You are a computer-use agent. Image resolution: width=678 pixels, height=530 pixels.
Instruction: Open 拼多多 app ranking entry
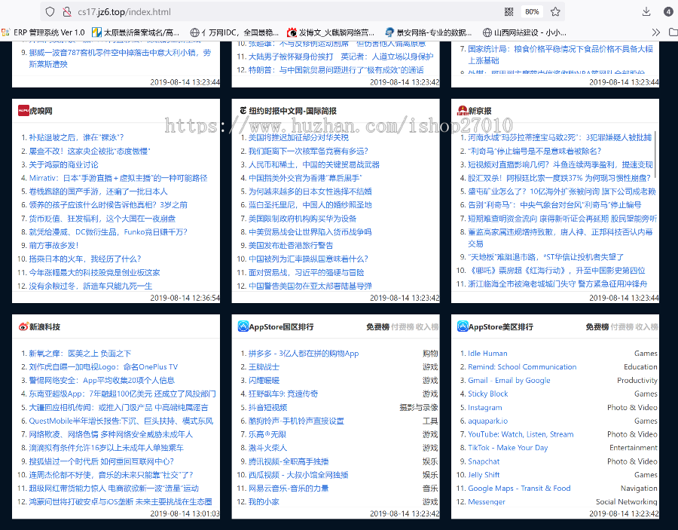tap(304, 354)
